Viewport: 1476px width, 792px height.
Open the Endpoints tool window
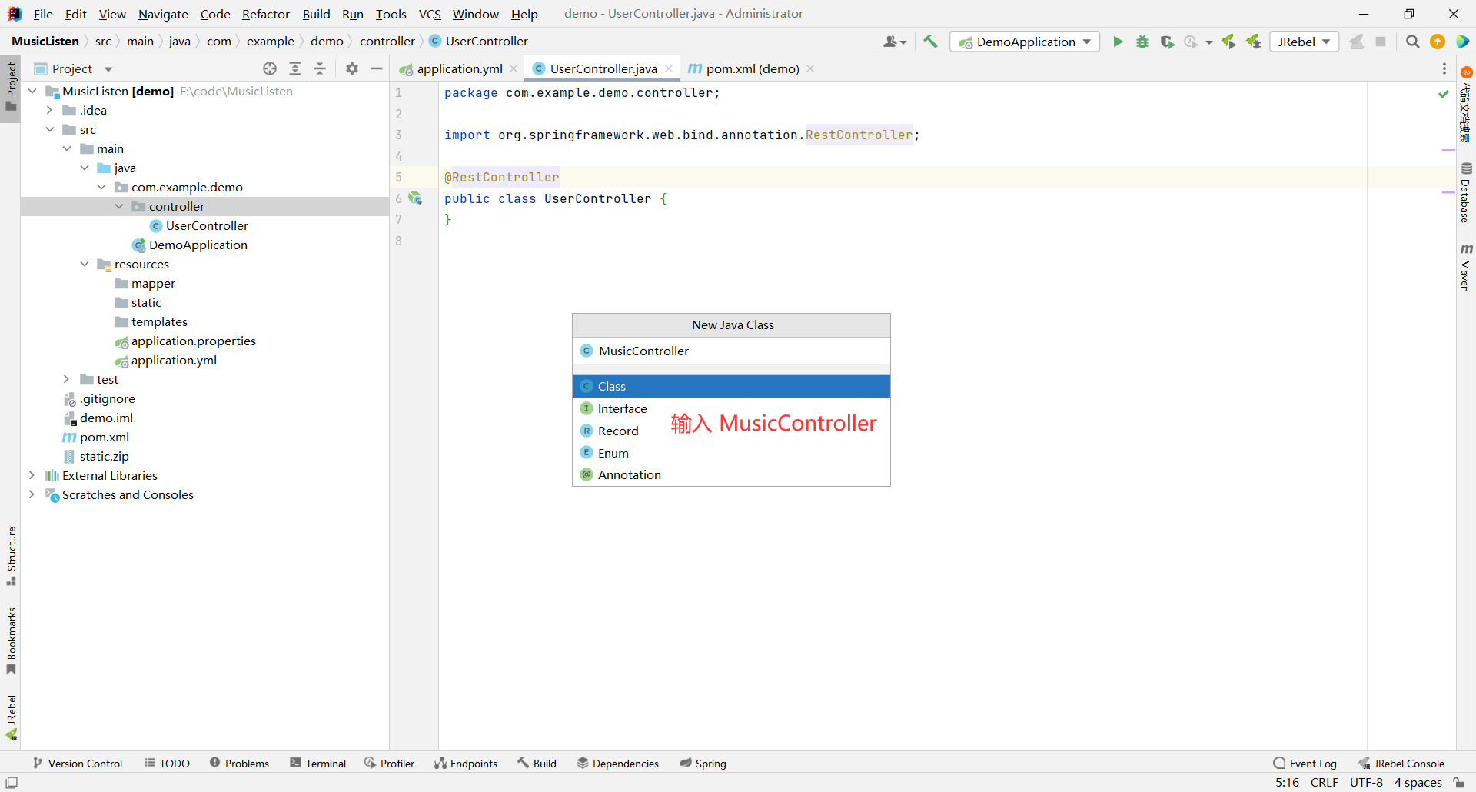pos(466,763)
